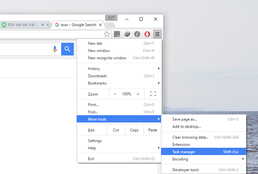This screenshot has width=258, height=174.
Task: Open a New incognito window
Action: 119,58
